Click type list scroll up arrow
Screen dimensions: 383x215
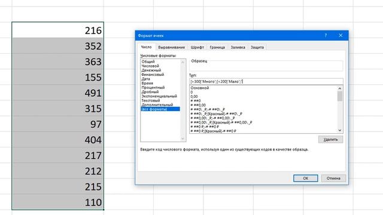(x=340, y=88)
